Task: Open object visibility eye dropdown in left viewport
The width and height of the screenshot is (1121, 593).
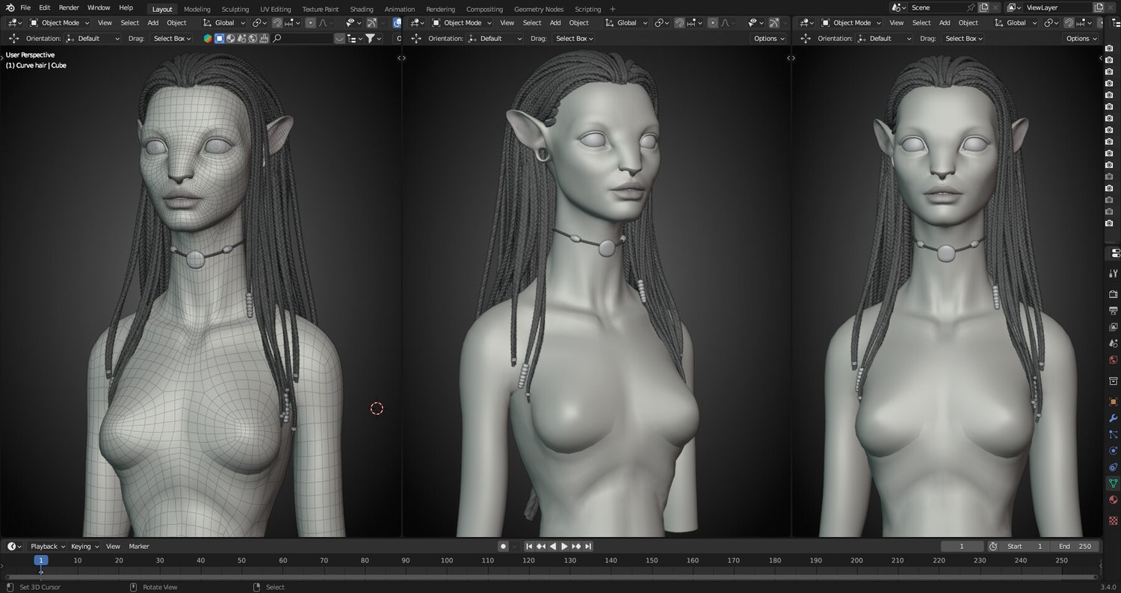Action: [352, 23]
